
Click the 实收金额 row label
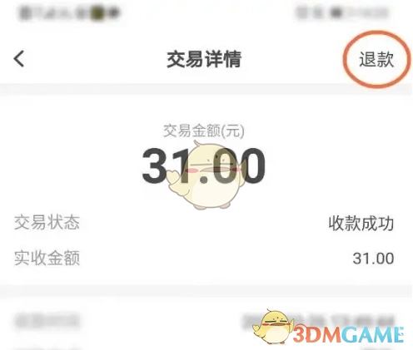coord(47,258)
